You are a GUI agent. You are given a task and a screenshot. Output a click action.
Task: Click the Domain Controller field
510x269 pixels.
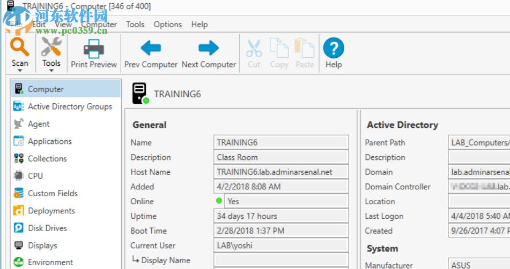tap(479, 187)
